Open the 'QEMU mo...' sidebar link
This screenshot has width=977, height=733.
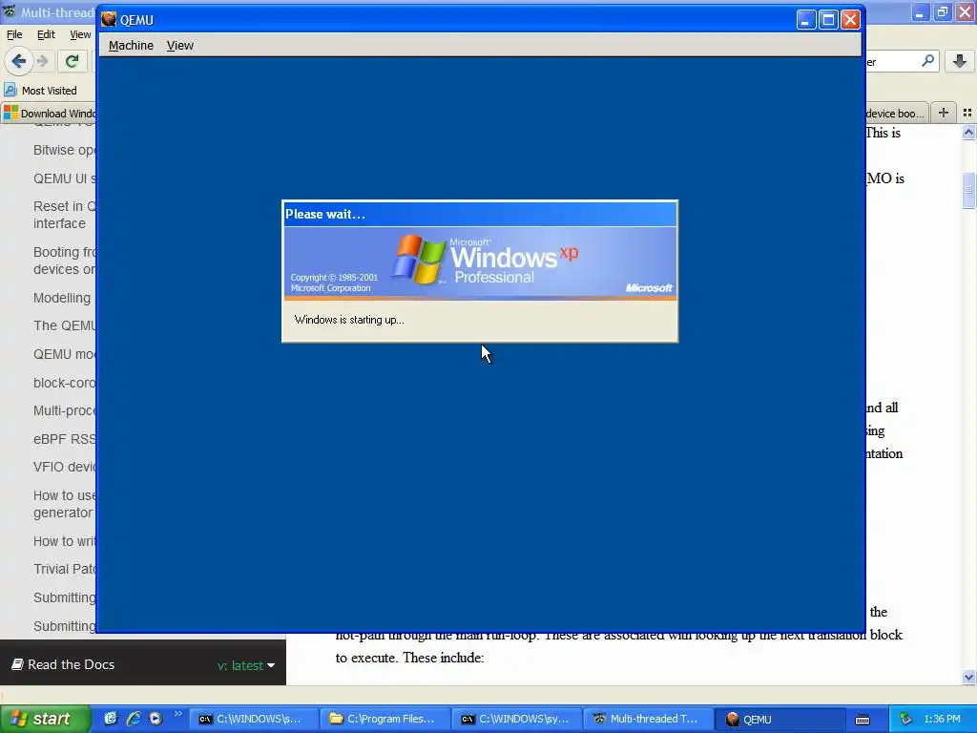coord(64,354)
